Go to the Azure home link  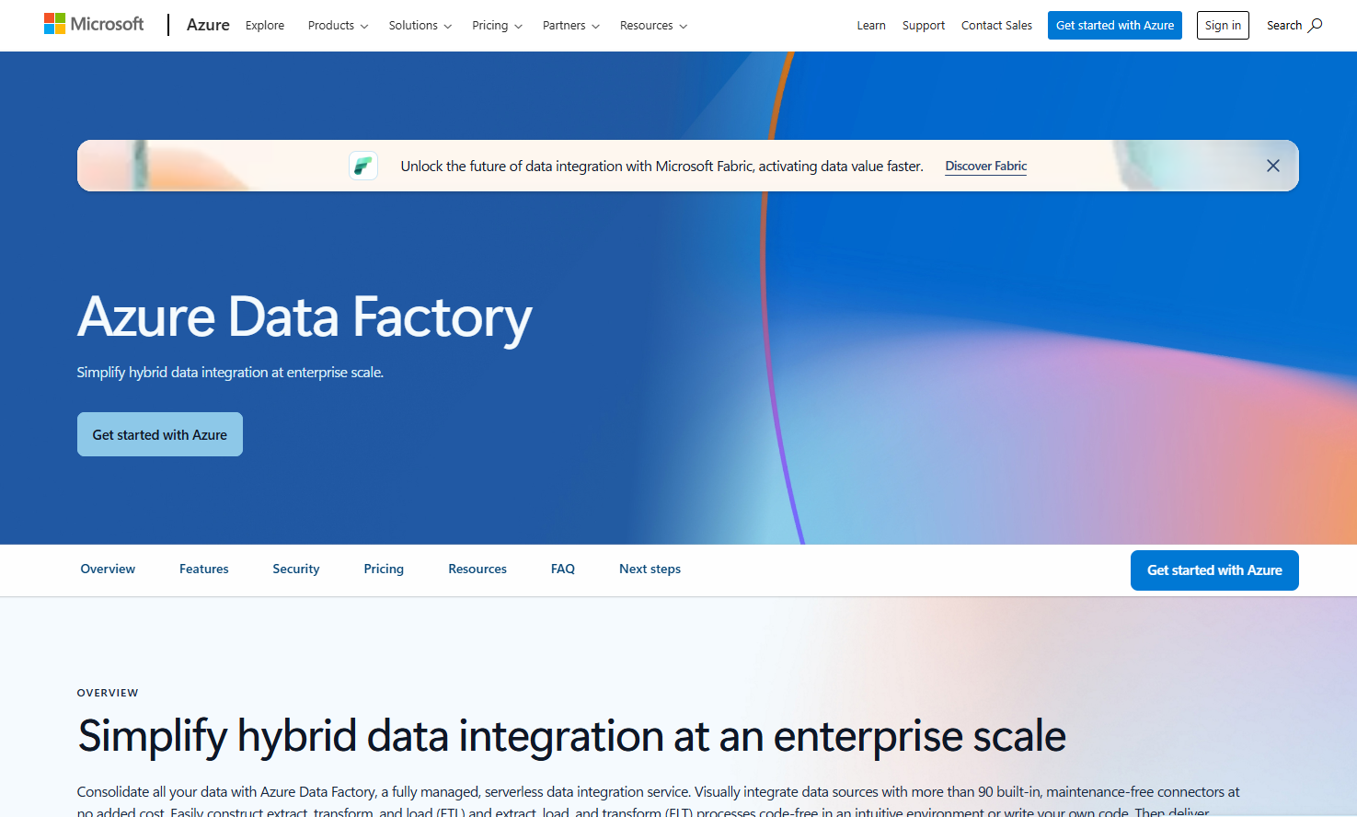pyautogui.click(x=208, y=25)
